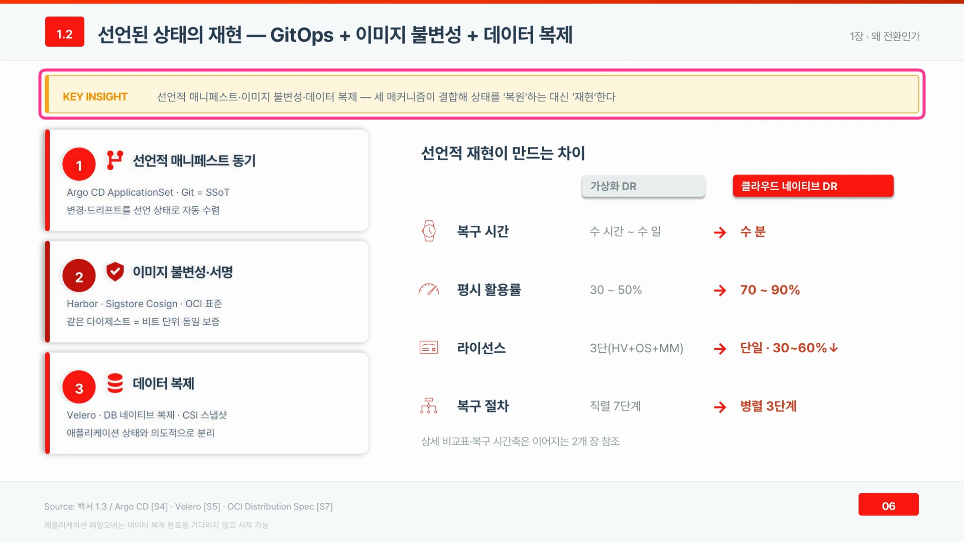Screen dimensions: 964x542
Task: Click the note 상세 비교표·복구 시간축은 이어지는 2개 장 참조
Action: click(520, 441)
